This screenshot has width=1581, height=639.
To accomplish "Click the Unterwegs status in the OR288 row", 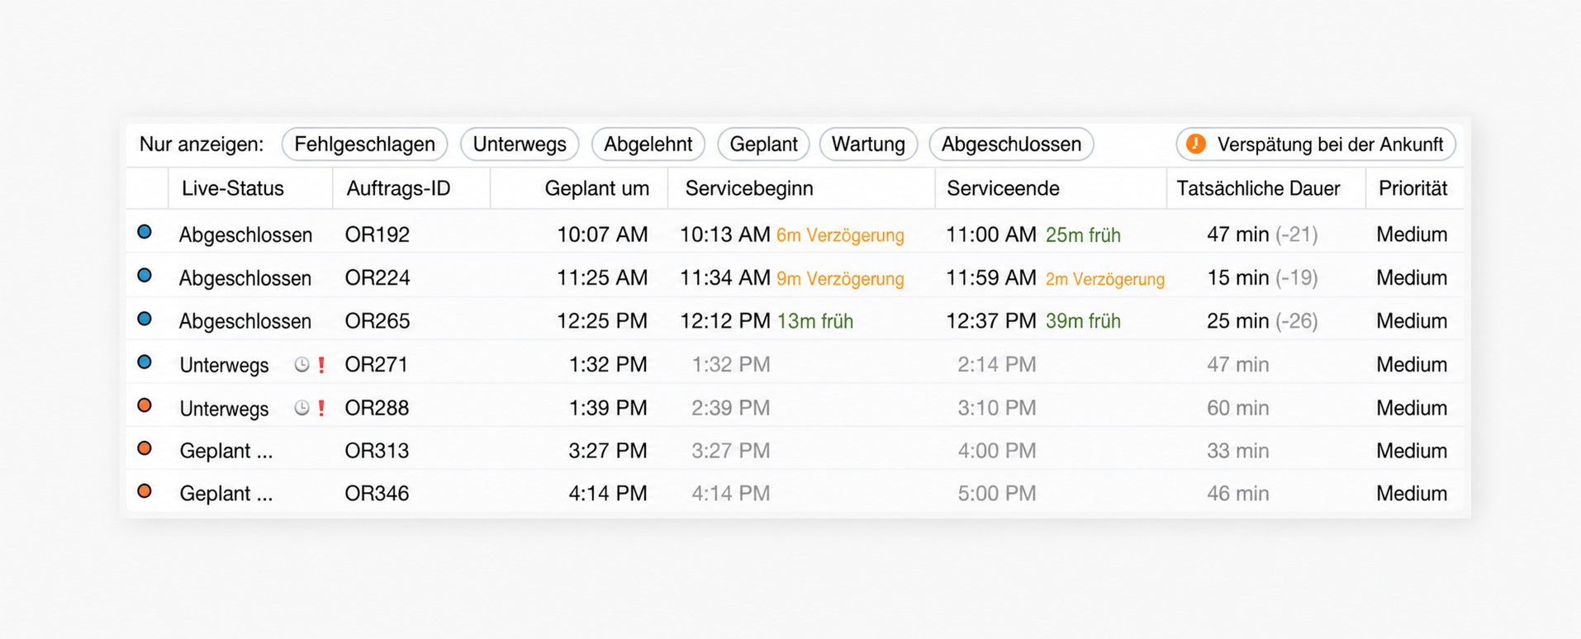I will tap(224, 409).
